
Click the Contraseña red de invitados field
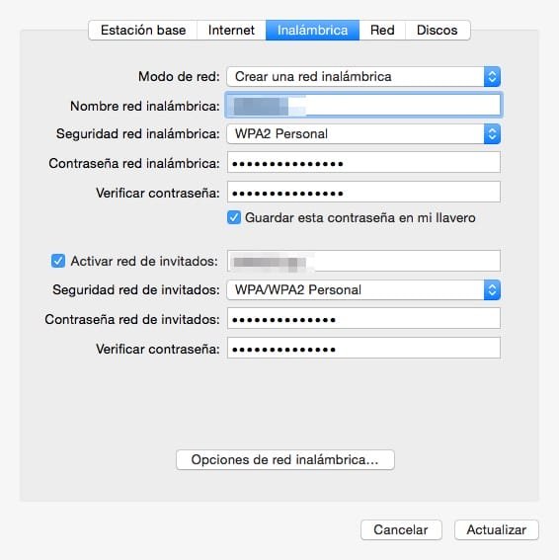(x=363, y=319)
